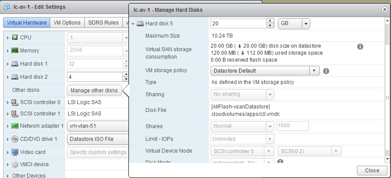The height and width of the screenshot is (178, 391).
Task: Click the Hard disk 2 size field
Action: [x=94, y=77]
